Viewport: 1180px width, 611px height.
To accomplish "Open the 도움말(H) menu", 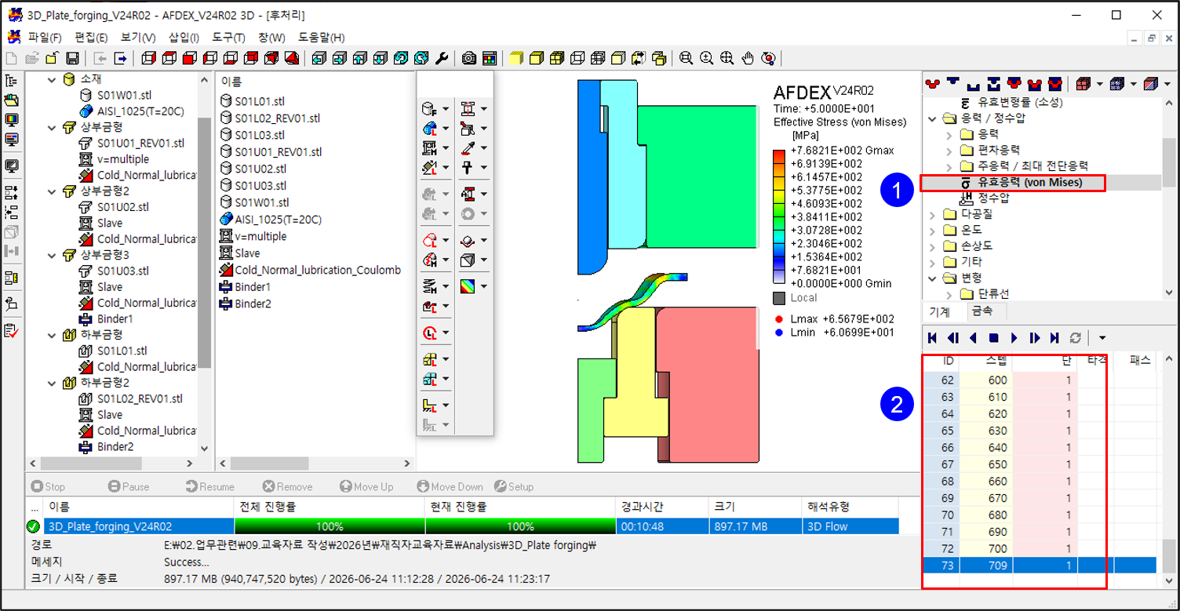I will pyautogui.click(x=321, y=37).
